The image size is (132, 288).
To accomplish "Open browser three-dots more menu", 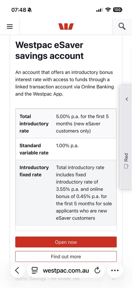I will pos(115,270).
